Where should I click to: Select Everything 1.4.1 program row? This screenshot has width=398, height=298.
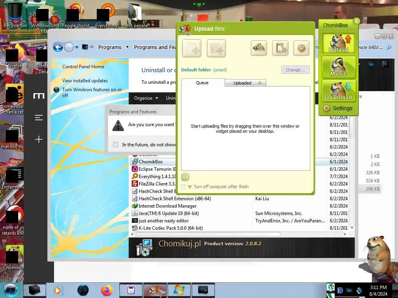[154, 177]
